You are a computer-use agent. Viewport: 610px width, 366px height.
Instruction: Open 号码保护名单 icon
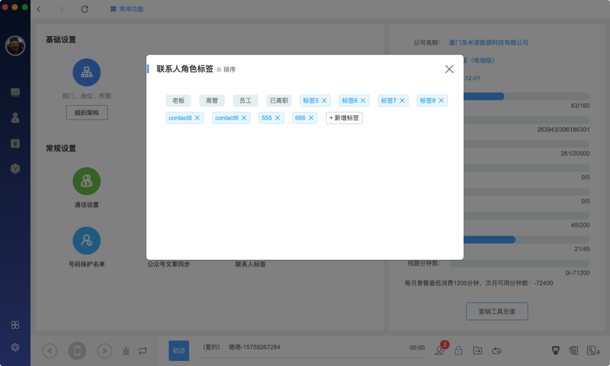(87, 241)
